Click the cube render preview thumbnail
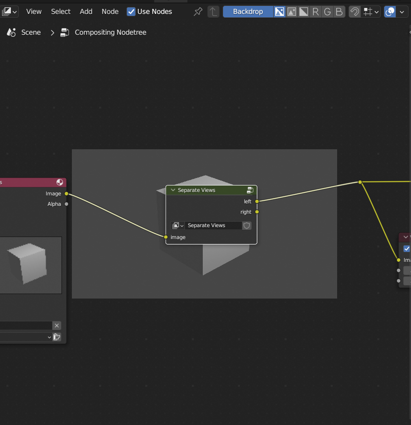 31,265
